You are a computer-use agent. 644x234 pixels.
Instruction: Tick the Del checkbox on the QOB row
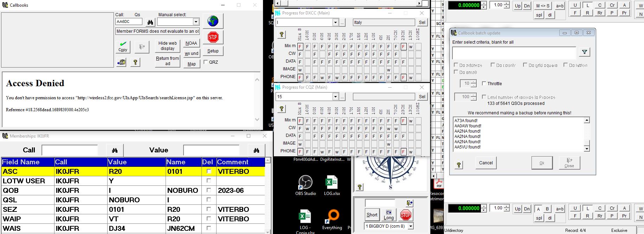coord(209,190)
